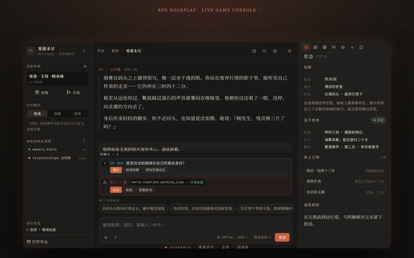414x258 pixels.
Task: Go to 平台 breadcrumb tab
Action: [x=101, y=51]
